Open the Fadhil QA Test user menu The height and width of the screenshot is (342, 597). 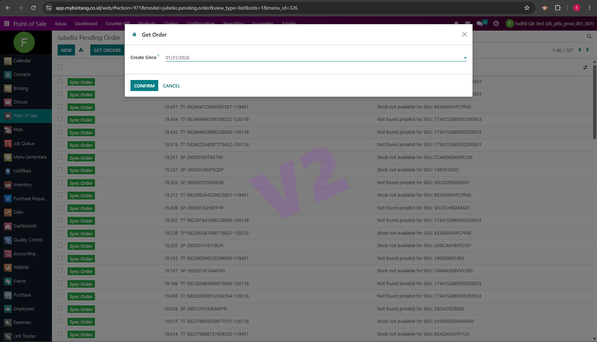click(x=550, y=23)
